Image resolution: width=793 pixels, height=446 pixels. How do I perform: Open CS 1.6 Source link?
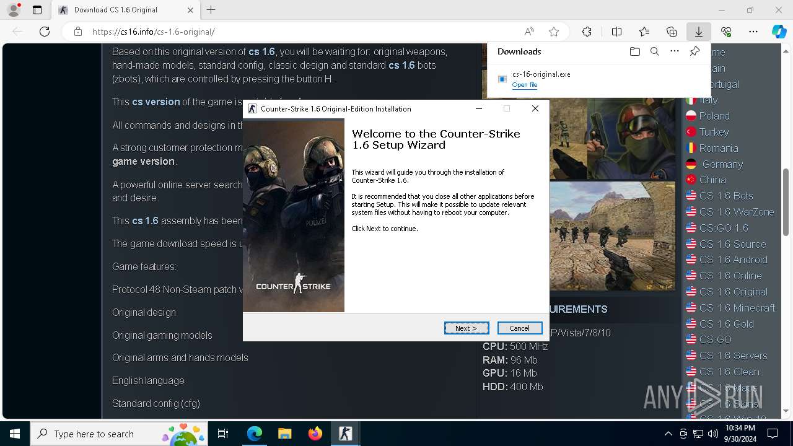coord(732,244)
